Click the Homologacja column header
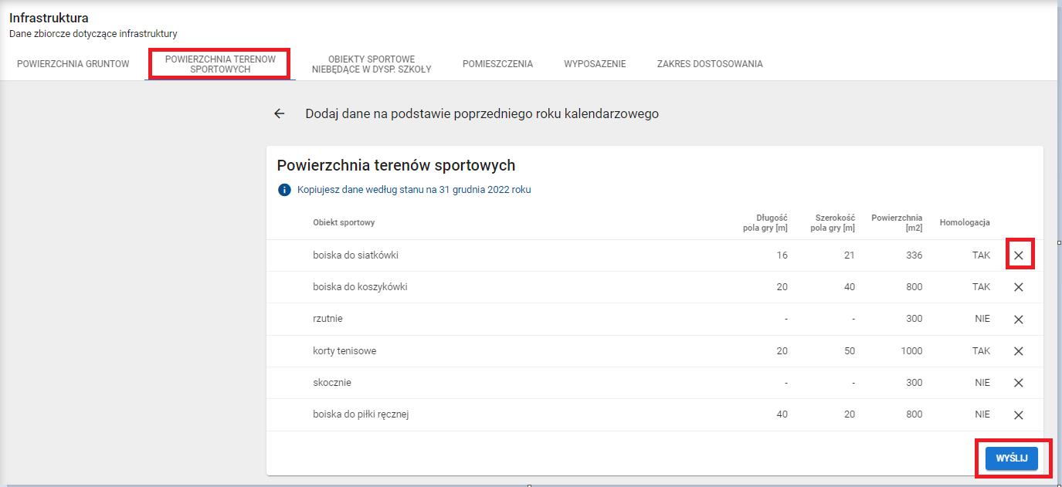 click(965, 223)
